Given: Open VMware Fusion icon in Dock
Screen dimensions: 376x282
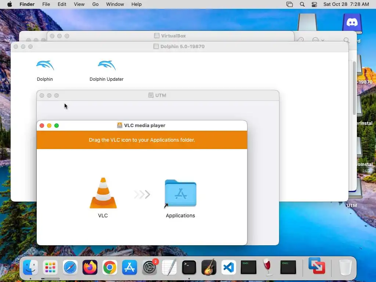Looking at the screenshot, I should pyautogui.click(x=317, y=266).
